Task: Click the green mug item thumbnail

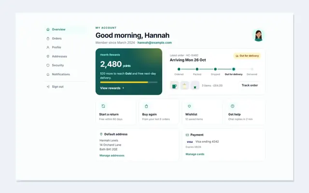Action: 174,85
